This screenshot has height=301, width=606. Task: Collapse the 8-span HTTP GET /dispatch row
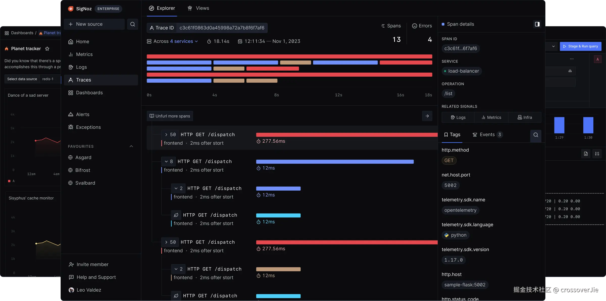(166, 162)
